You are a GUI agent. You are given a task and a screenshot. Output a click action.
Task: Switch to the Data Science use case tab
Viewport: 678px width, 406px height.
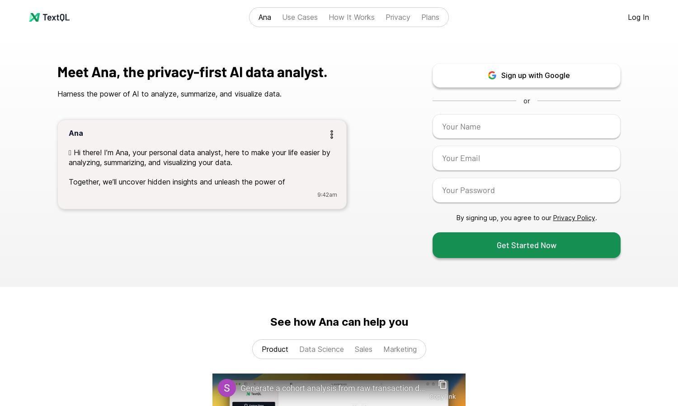(x=321, y=349)
